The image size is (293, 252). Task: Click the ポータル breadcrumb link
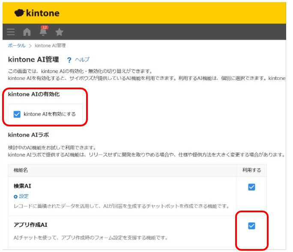pos(17,45)
